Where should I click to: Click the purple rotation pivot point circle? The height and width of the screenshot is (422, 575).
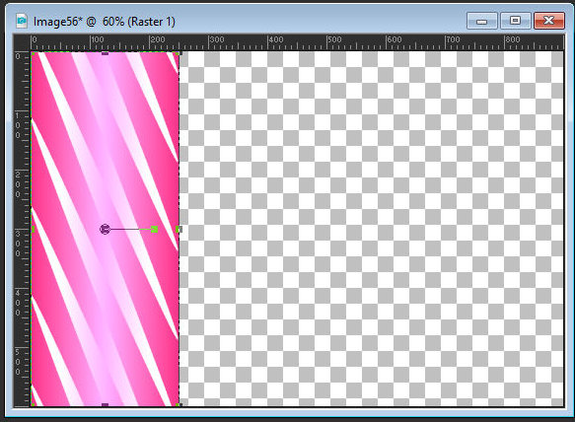(x=105, y=229)
